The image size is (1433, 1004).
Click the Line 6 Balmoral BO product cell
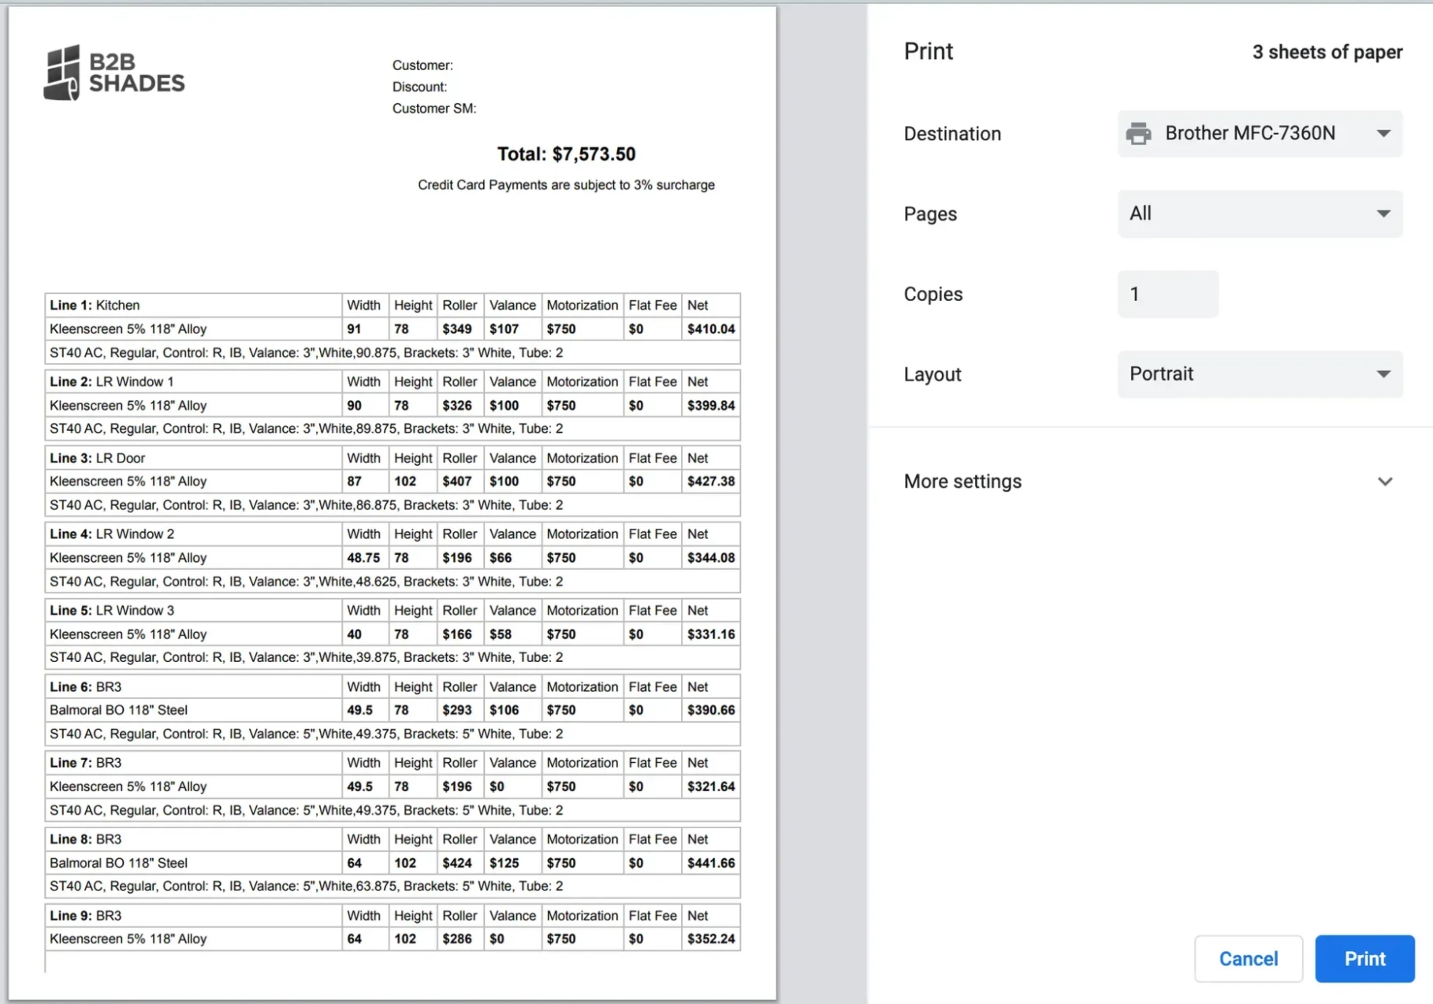[119, 710]
